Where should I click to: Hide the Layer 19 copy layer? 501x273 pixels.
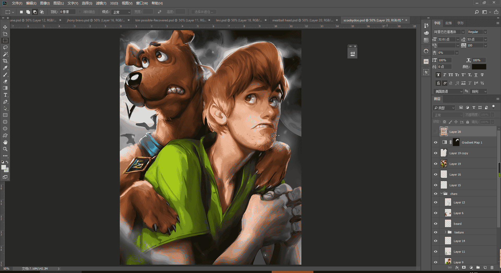(x=435, y=153)
